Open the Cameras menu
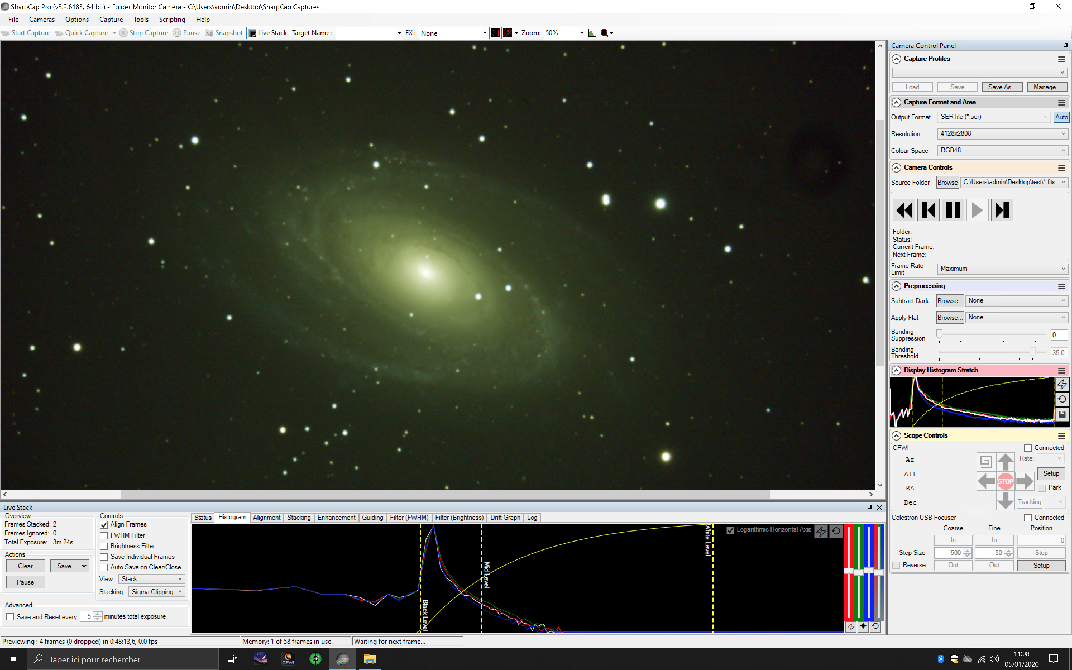The width and height of the screenshot is (1072, 670). (42, 20)
